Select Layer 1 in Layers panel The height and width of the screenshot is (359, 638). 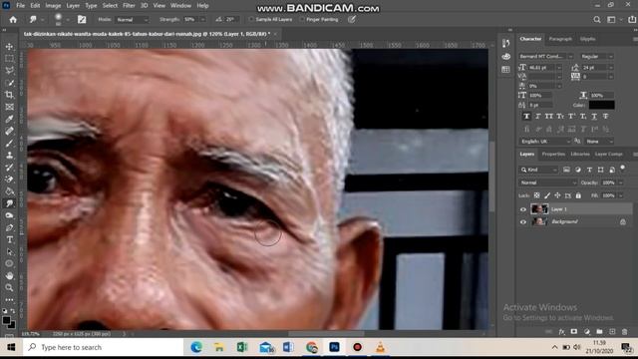(575, 209)
